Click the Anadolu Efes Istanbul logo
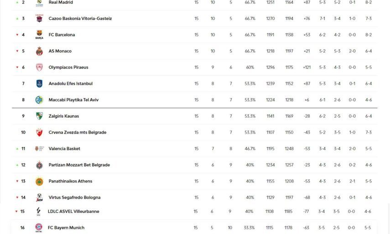390x234 pixels. coord(39,83)
